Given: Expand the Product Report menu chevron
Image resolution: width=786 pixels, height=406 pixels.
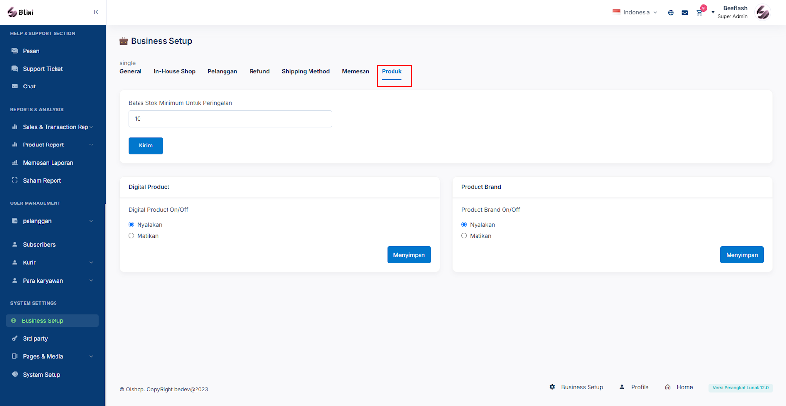Looking at the screenshot, I should click(x=91, y=145).
